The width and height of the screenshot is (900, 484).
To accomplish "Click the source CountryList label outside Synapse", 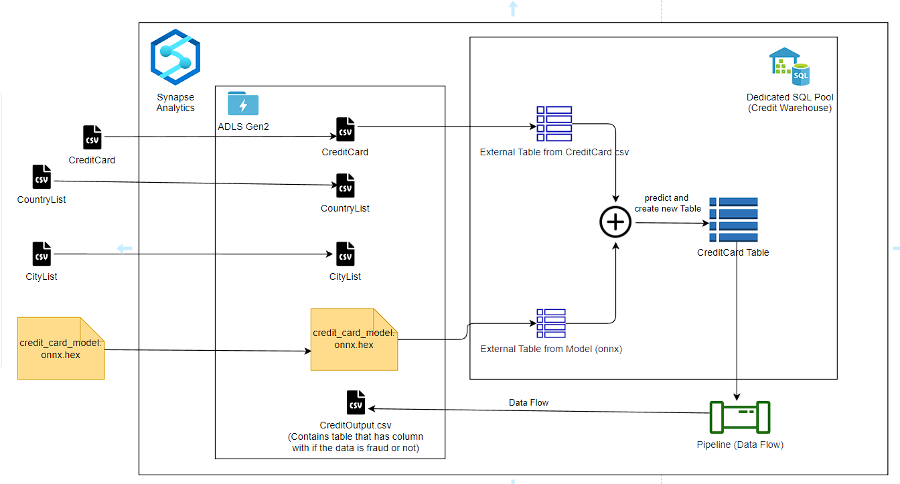I will (42, 199).
